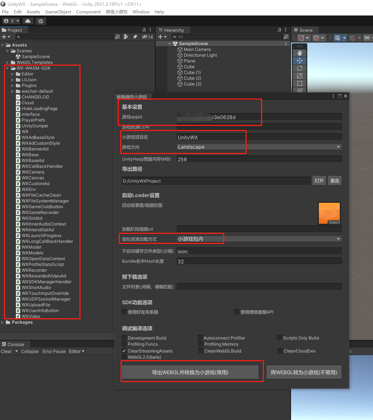373x420 pixels.
Task: Select the Scale tool in Scene
Action: [300, 76]
